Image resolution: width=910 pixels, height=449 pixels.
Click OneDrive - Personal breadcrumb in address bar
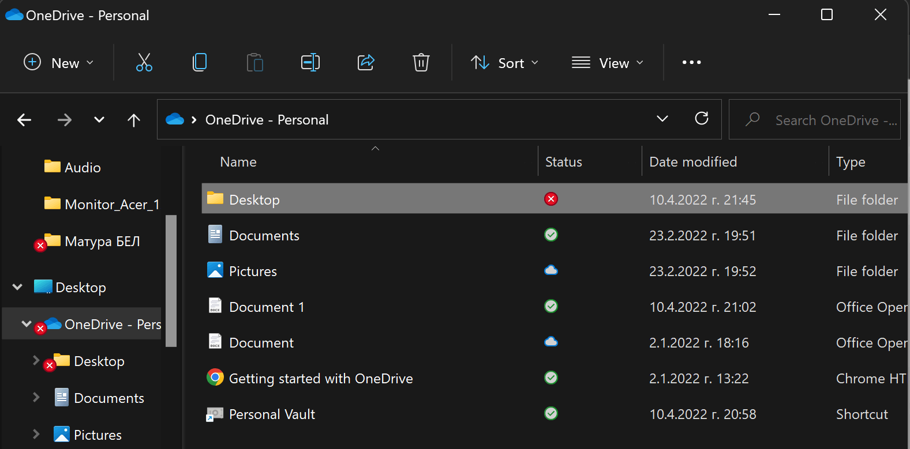click(x=267, y=120)
